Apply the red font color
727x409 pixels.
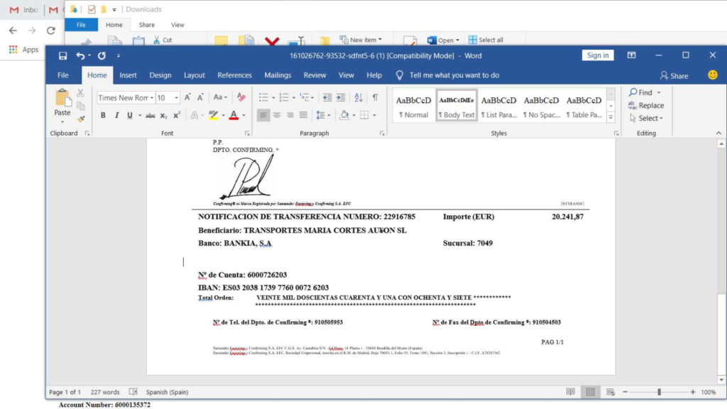tap(234, 116)
